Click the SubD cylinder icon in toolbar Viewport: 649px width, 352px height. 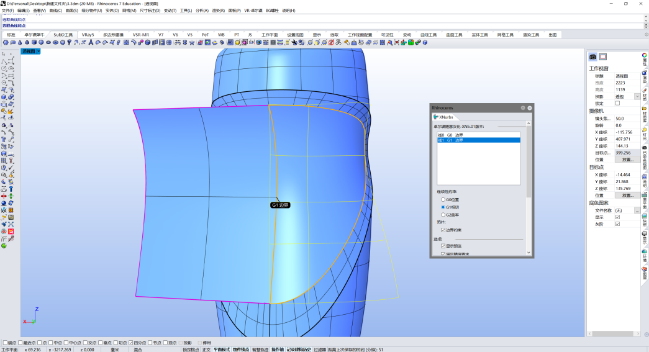[x=34, y=42]
